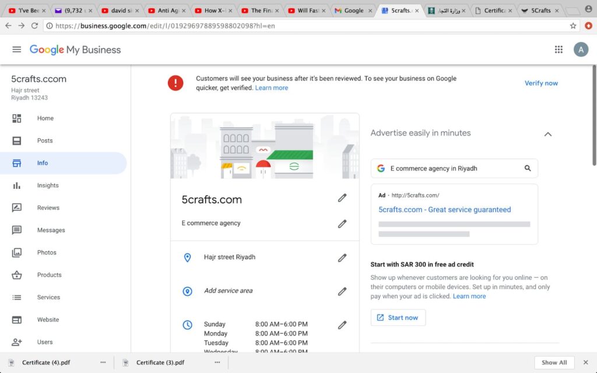Go back to the previous page
The height and width of the screenshot is (373, 597).
click(8, 26)
